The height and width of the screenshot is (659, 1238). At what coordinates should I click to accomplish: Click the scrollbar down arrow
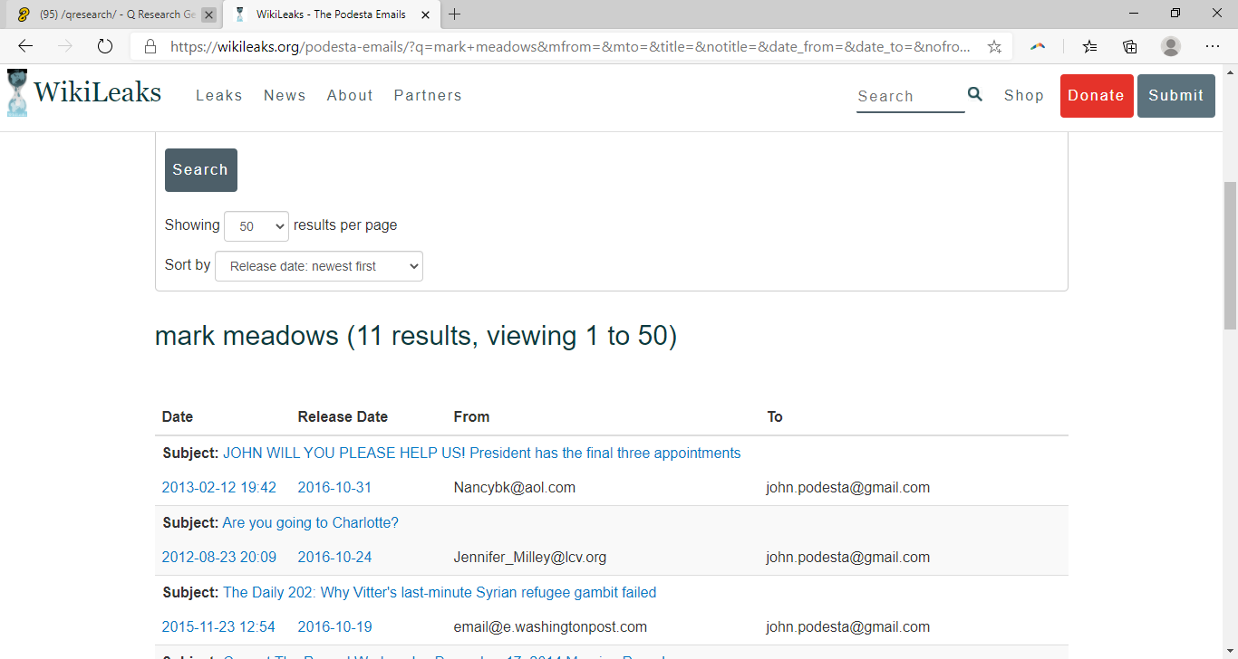[1230, 651]
